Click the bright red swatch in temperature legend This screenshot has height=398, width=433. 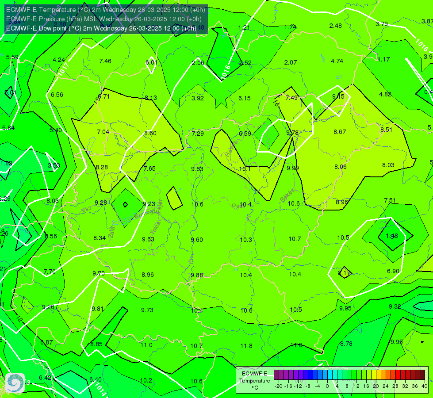coord(398,375)
